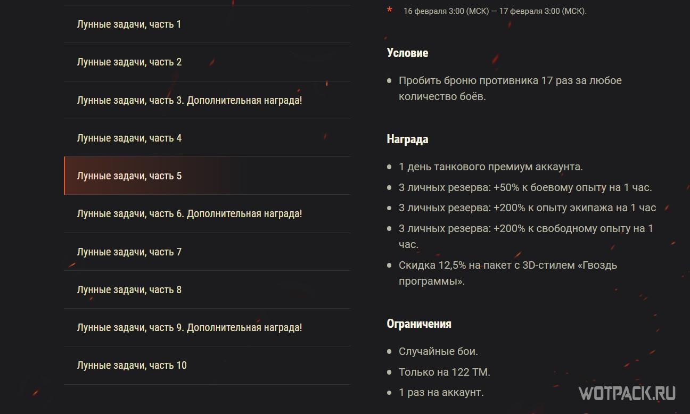This screenshot has width=690, height=414.
Task: Switch to Лунные задачи, часть 10
Action: (132, 366)
